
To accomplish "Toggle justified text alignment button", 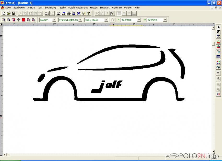I will pos(134,13).
